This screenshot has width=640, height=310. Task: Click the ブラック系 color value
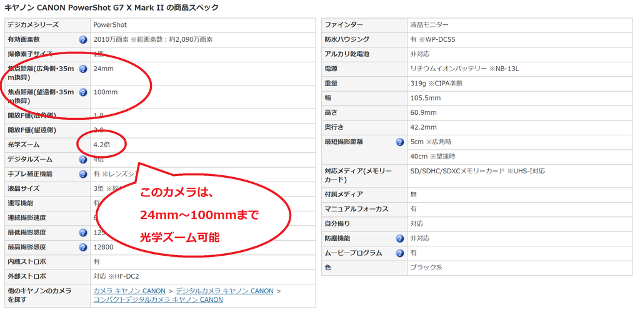pos(426,268)
